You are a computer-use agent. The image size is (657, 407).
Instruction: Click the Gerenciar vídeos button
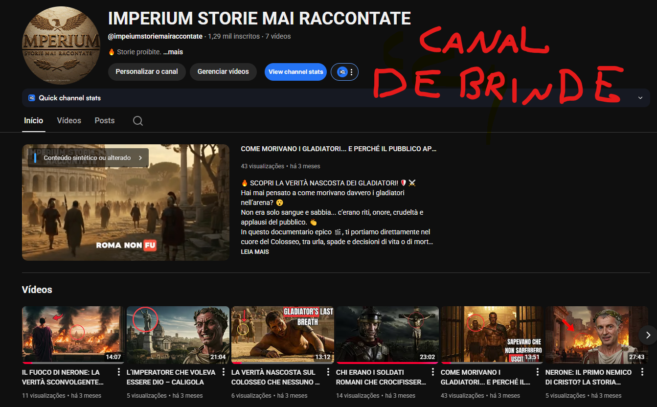coord(223,71)
